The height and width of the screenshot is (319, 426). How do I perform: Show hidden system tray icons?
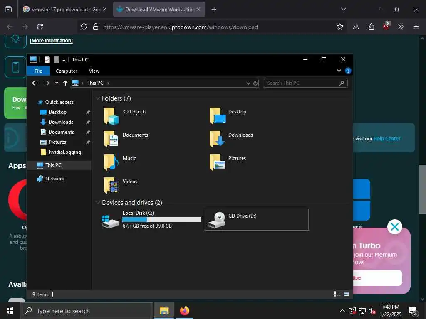[342, 311]
